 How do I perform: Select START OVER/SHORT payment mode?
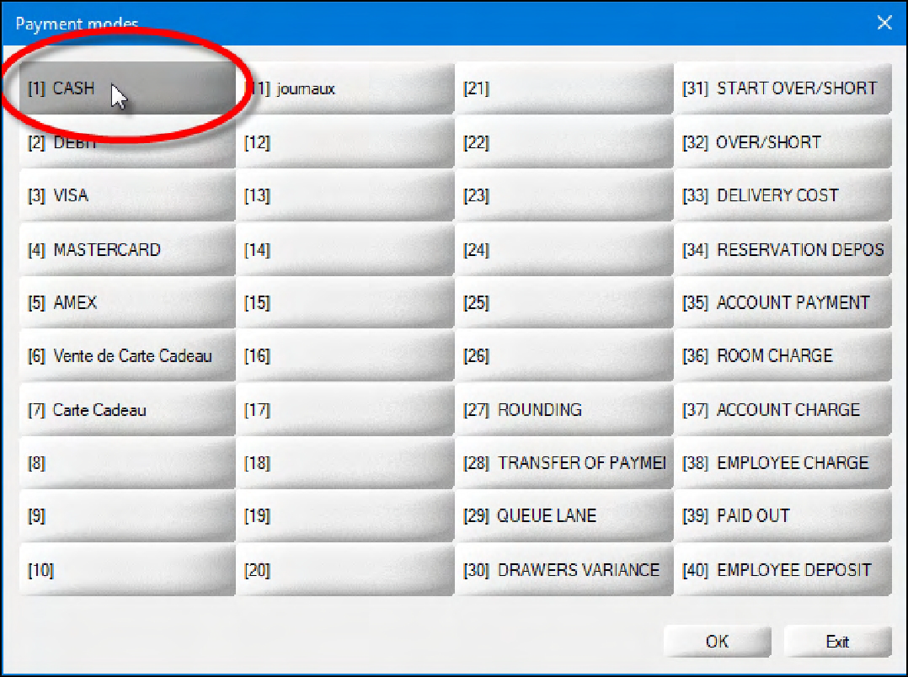click(782, 88)
